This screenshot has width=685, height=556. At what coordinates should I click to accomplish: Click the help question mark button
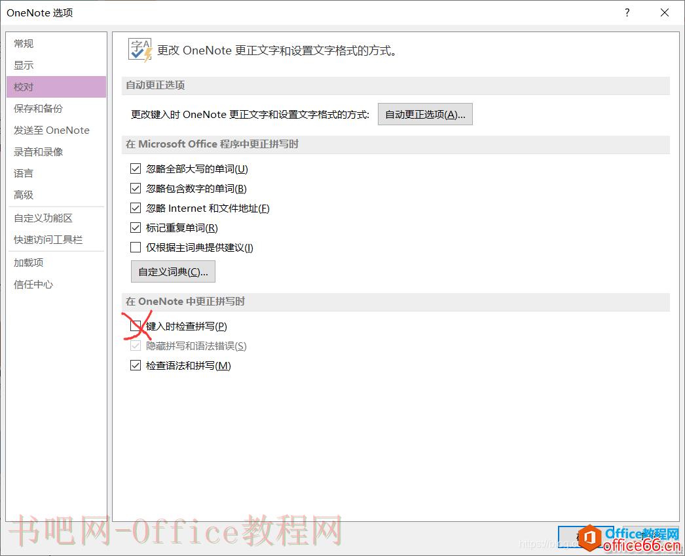pos(627,12)
